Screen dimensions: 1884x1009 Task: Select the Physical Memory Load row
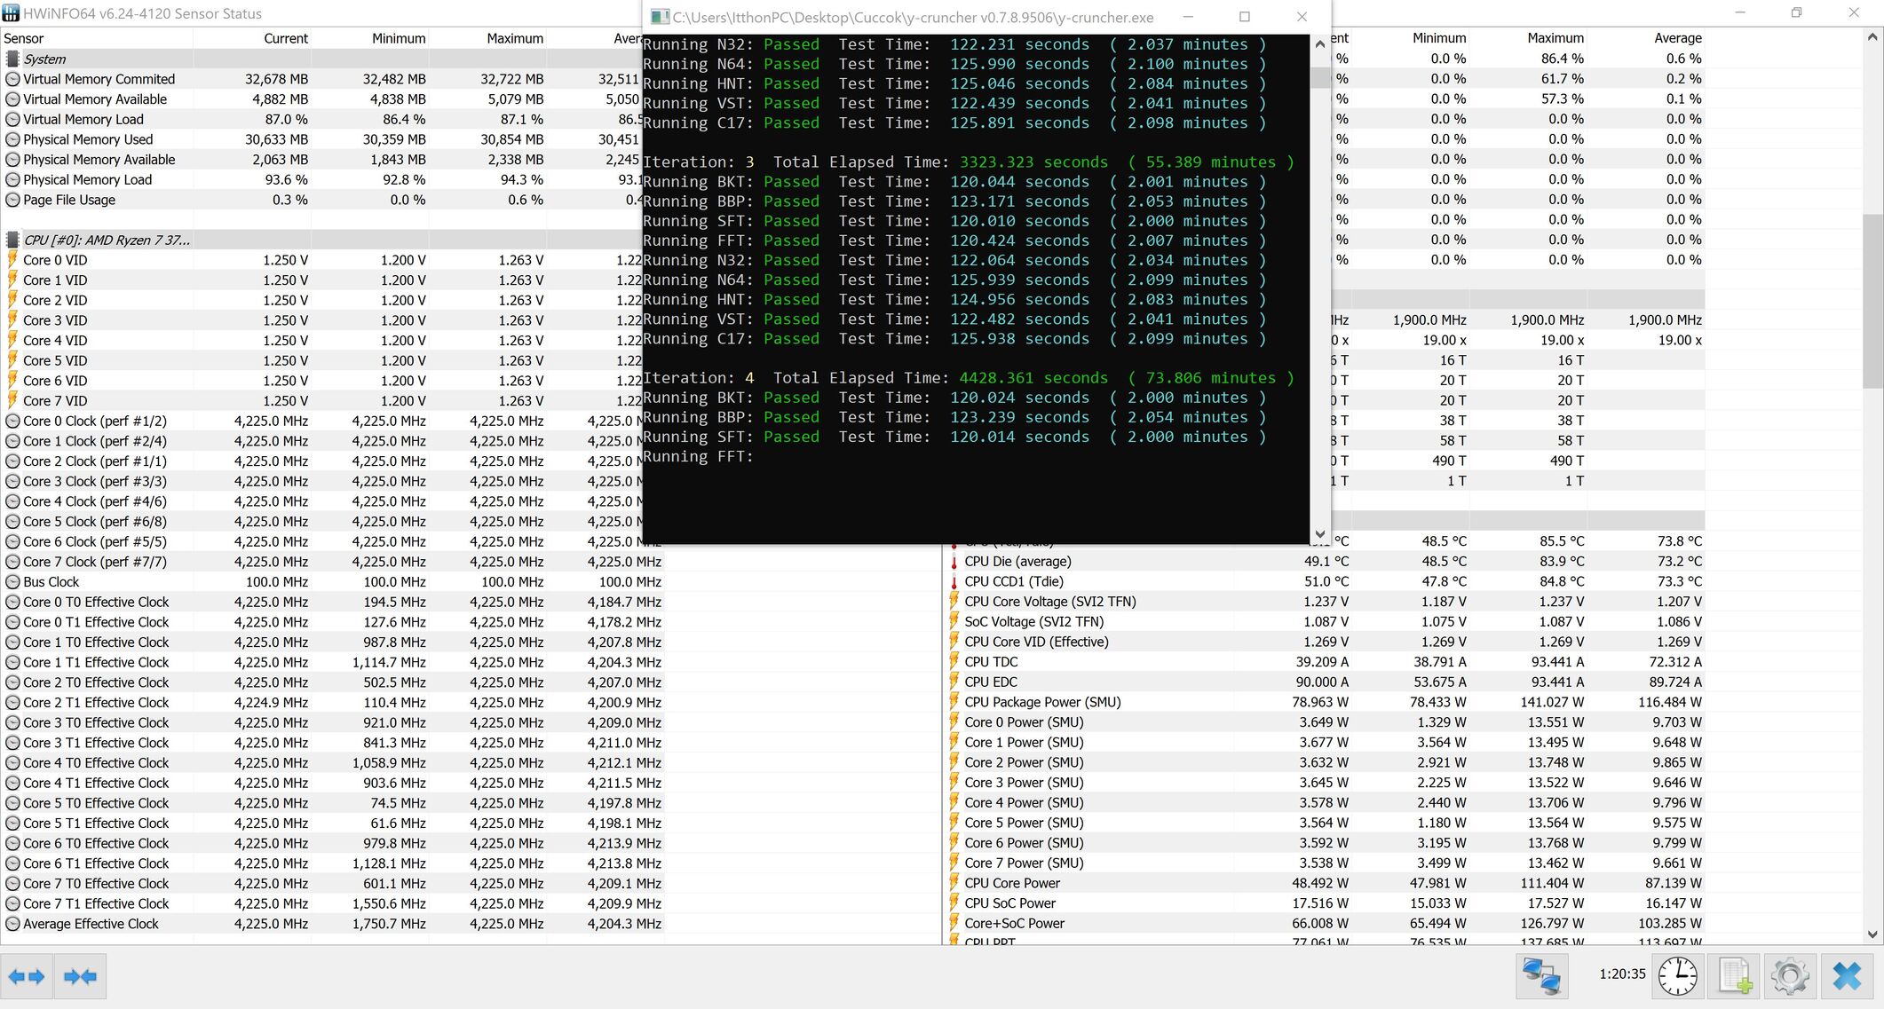pos(320,179)
